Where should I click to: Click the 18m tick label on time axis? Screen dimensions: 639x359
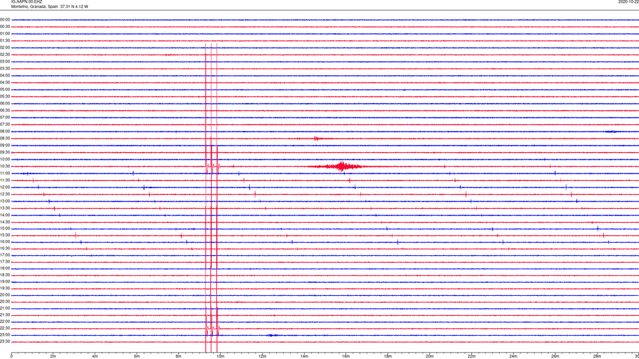387,356
